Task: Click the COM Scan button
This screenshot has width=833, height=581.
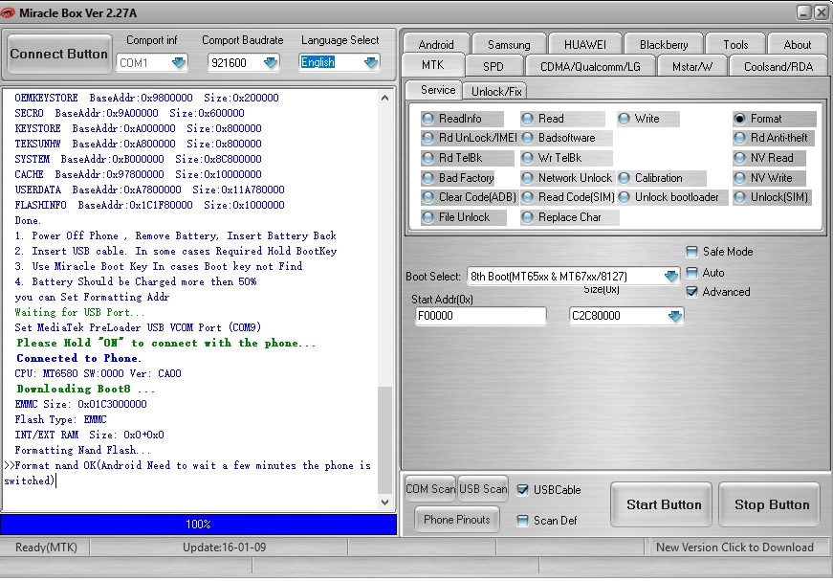Action: pyautogui.click(x=429, y=488)
